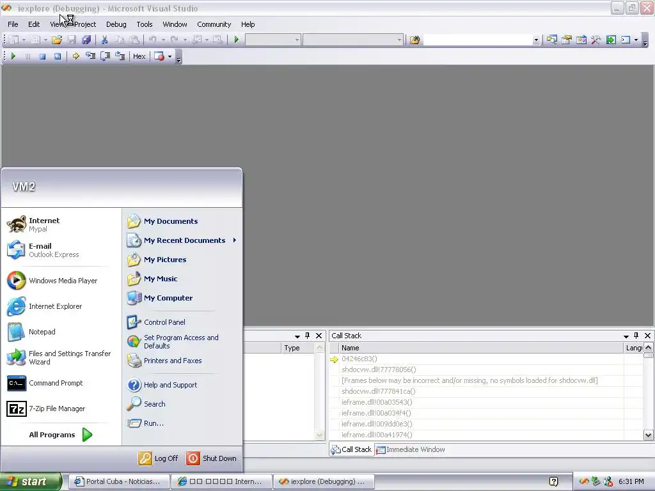
Task: Click the Windows start button
Action: tap(31, 481)
